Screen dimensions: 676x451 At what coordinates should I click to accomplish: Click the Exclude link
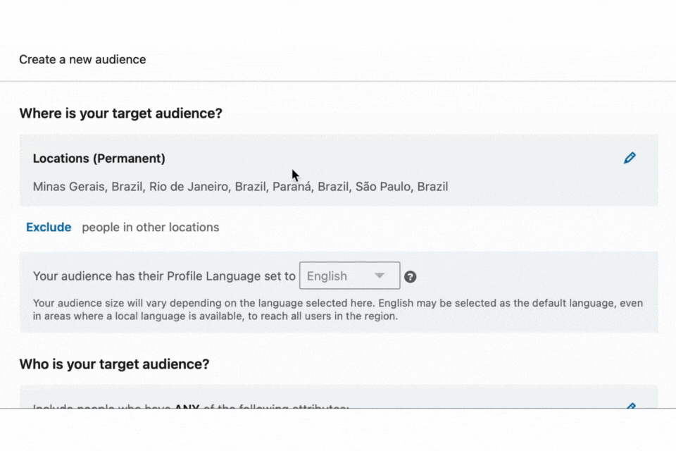click(49, 227)
